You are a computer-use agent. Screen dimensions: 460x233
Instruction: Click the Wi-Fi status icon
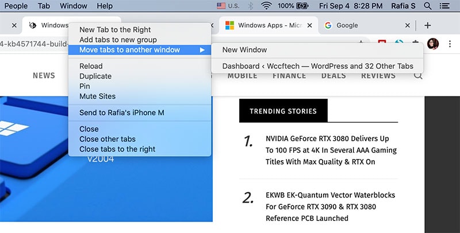pyautogui.click(x=266, y=6)
